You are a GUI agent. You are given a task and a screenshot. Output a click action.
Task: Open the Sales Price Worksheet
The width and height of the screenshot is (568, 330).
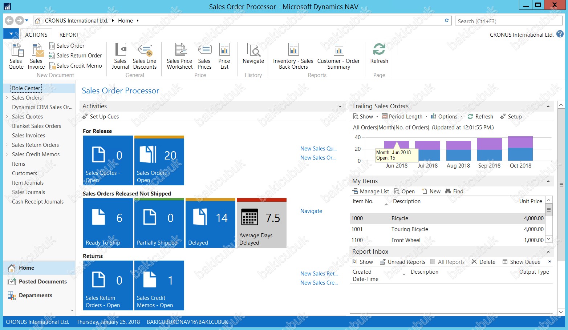coord(179,56)
